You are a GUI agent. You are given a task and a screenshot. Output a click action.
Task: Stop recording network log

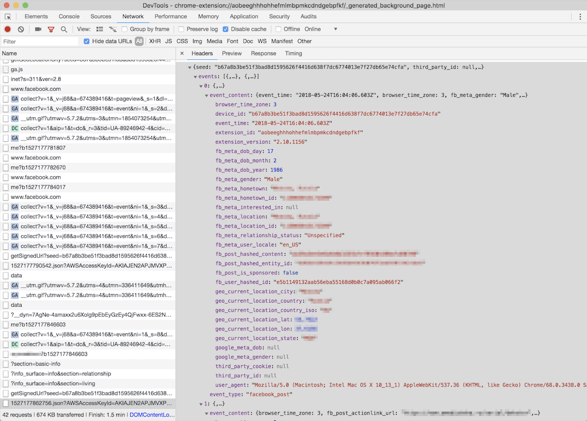pos(8,29)
